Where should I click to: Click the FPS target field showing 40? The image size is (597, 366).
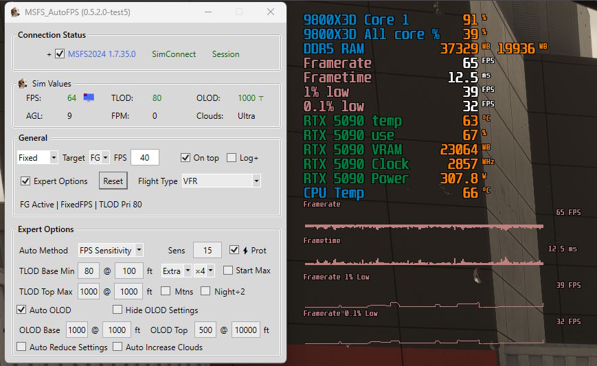tap(145, 157)
